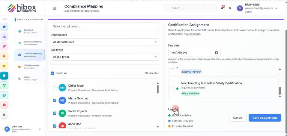Open calendar picker icon in due date
The height and width of the screenshot is (136, 287).
coord(217,53)
